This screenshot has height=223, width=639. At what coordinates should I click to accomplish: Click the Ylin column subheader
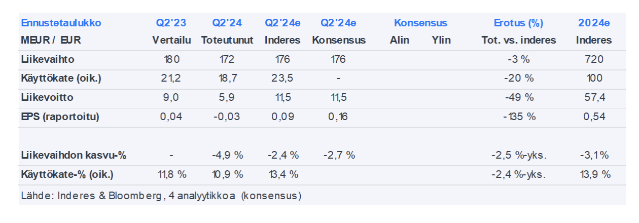[441, 40]
